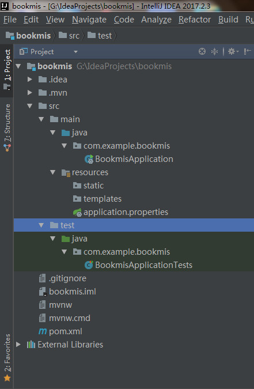Open the Project view type dropdown
The width and height of the screenshot is (254, 389).
pos(75,52)
